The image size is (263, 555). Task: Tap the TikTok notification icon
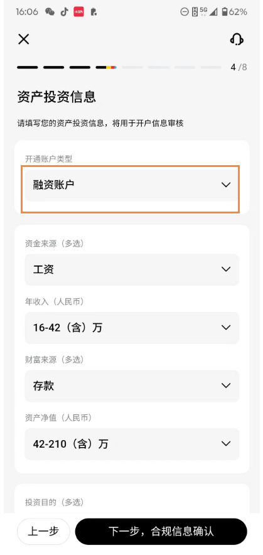pos(64,12)
